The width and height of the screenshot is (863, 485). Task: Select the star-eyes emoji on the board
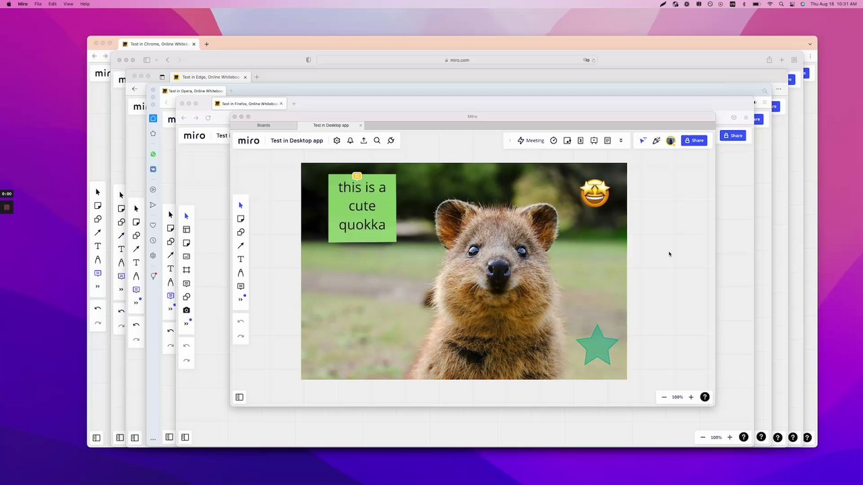click(595, 193)
